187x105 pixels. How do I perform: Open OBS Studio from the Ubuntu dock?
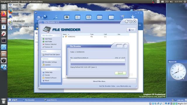4,61
